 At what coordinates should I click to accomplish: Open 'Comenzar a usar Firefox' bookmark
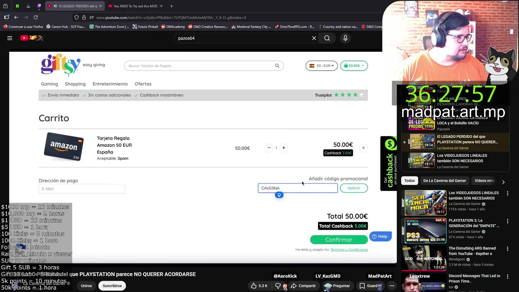[x=23, y=27]
